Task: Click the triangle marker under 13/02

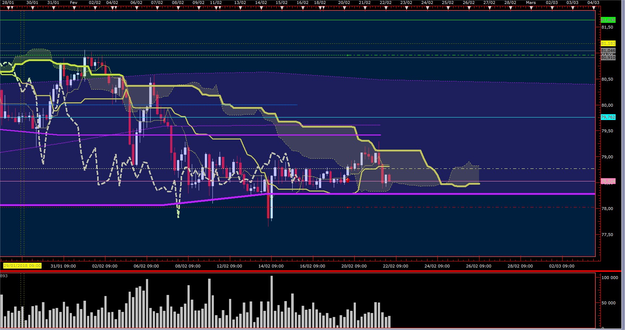Action: pyautogui.click(x=240, y=8)
